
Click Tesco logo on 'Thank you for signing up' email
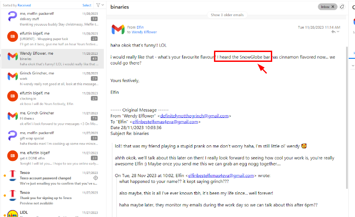pos(13,195)
